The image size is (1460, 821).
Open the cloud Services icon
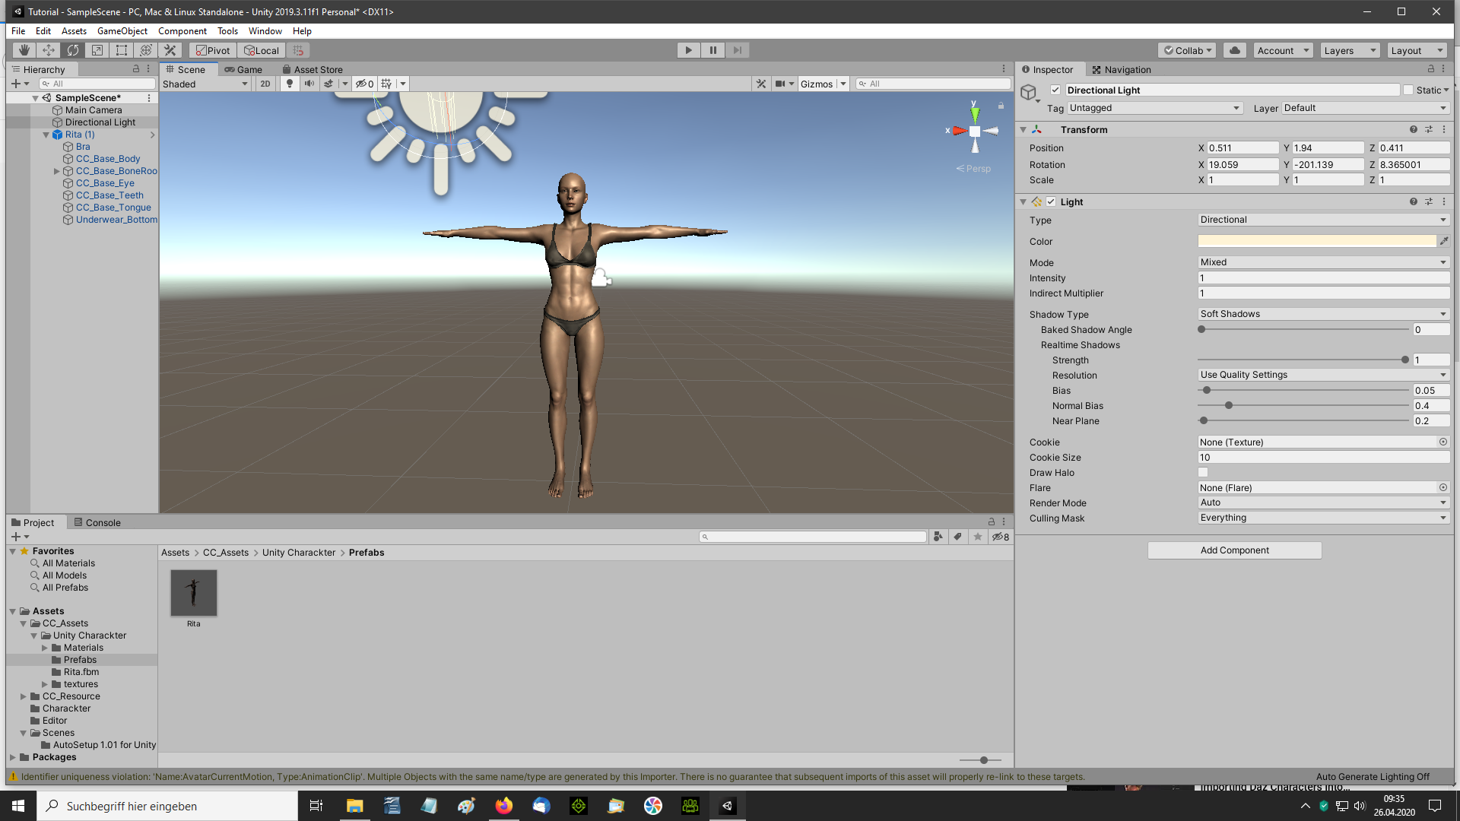pyautogui.click(x=1235, y=50)
